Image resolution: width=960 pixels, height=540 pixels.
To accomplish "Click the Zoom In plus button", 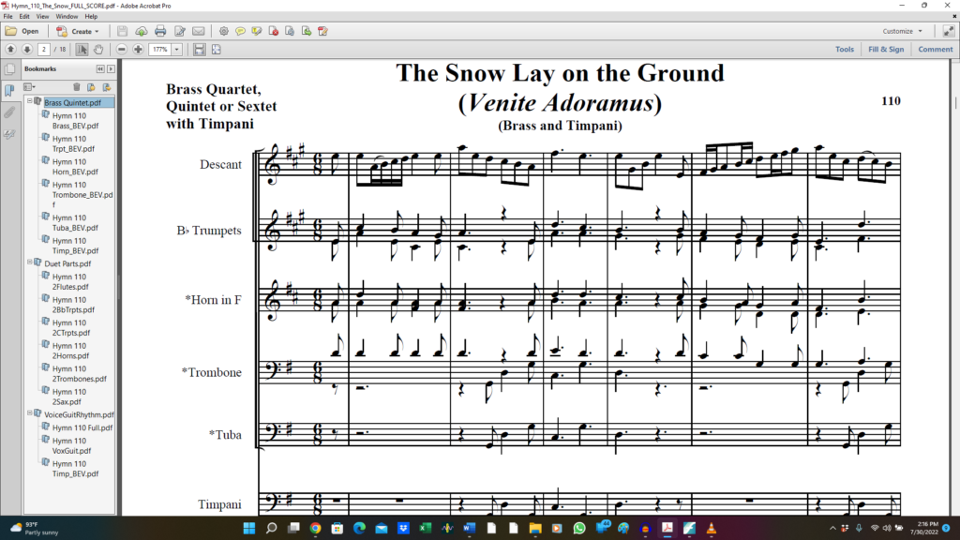I will [x=139, y=50].
